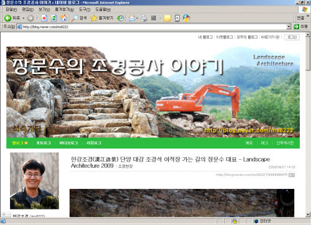Open 태그 link in green bar
This screenshot has width=311, height=225.
pyautogui.click(x=264, y=143)
